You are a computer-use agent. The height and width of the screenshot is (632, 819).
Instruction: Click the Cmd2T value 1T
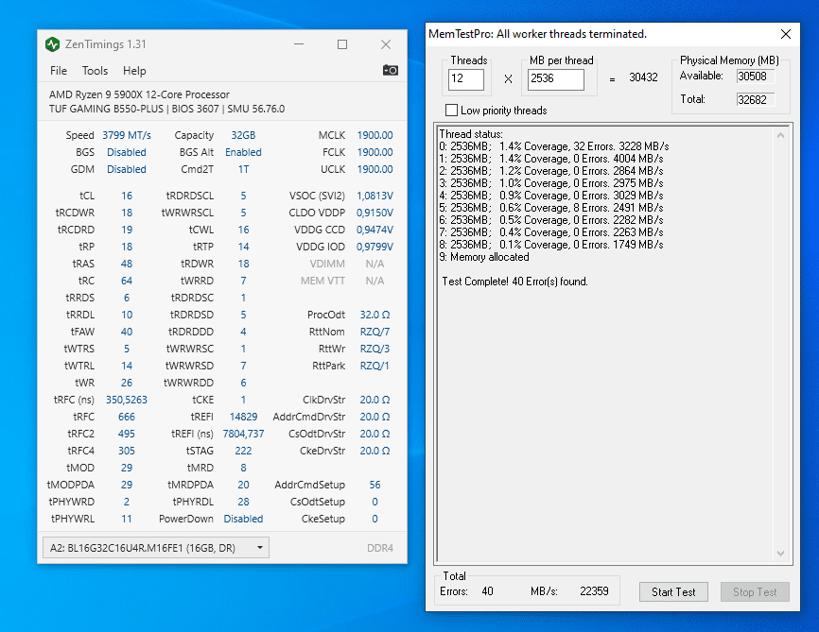(x=243, y=169)
